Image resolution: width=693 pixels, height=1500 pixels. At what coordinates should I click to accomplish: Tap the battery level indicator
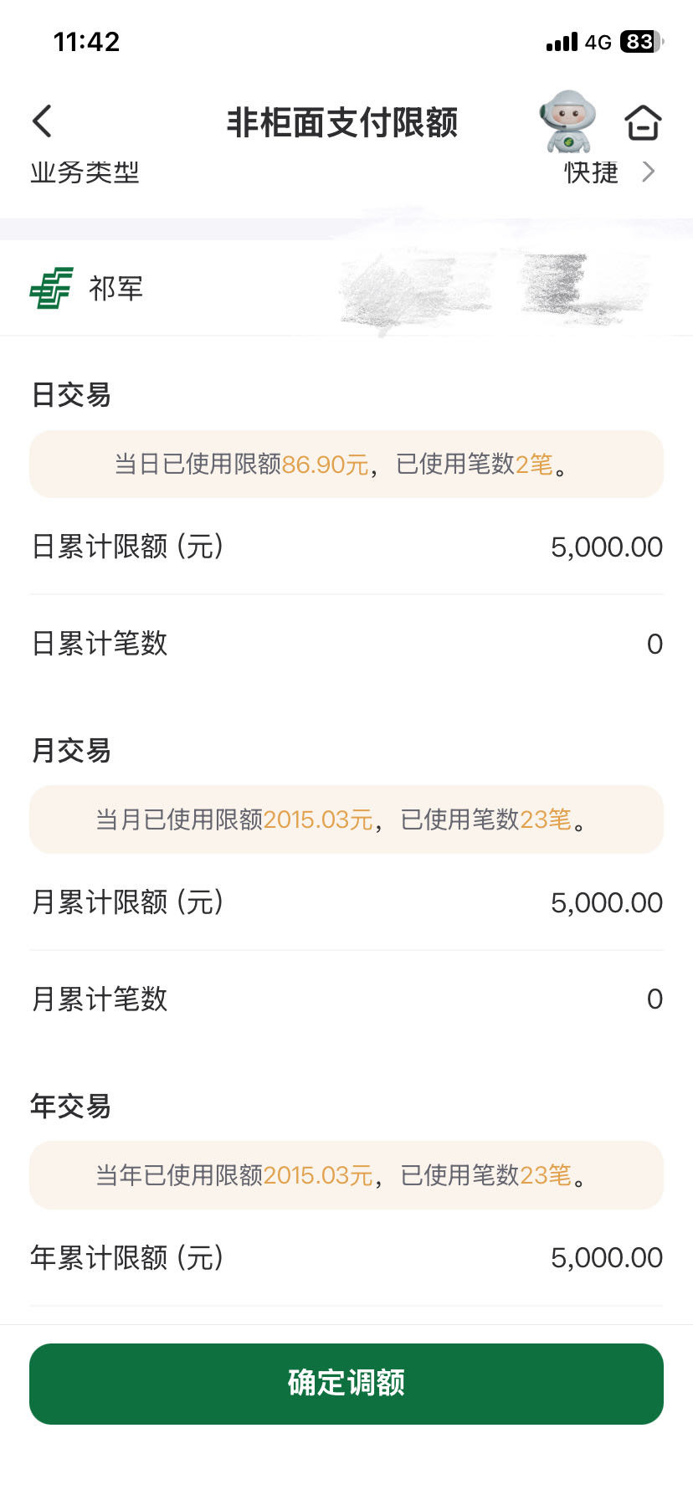point(640,42)
